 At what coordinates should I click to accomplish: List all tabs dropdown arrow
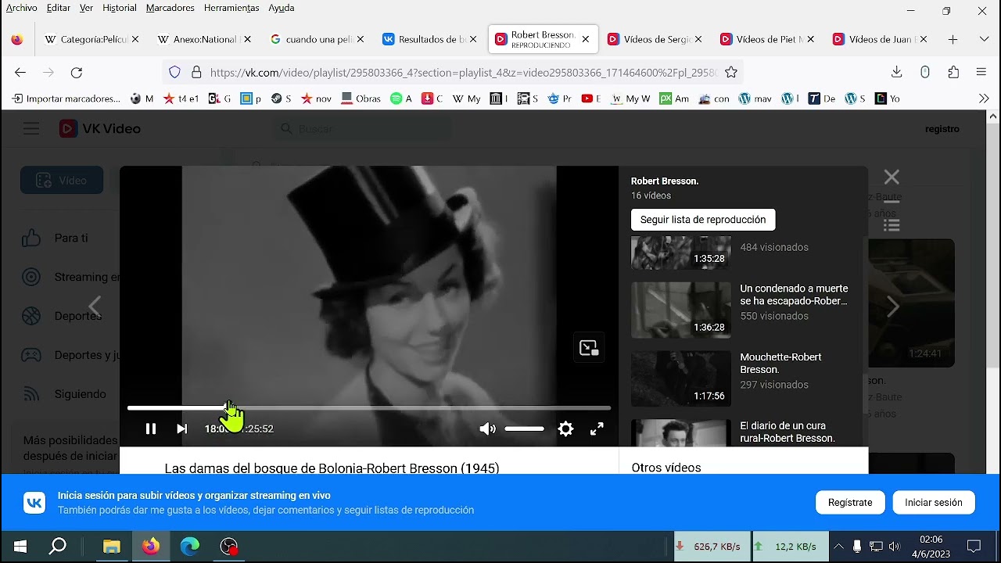(x=984, y=39)
